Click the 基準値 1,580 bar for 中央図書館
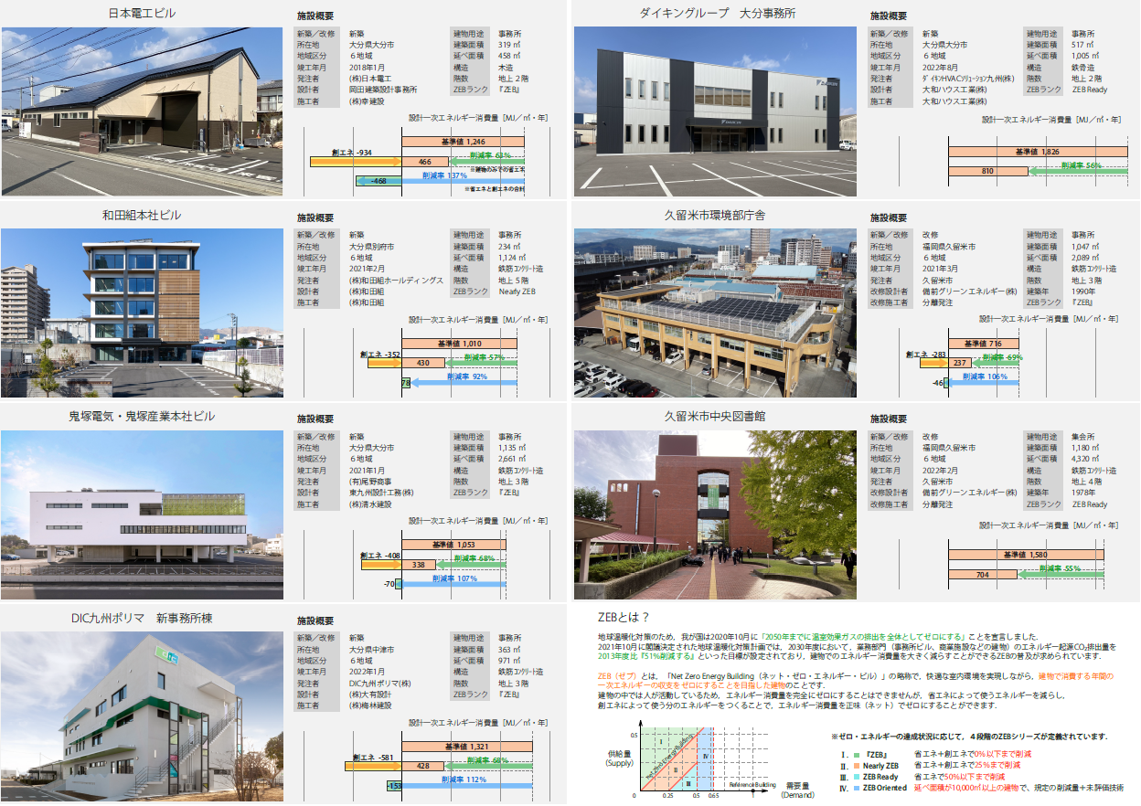Viewport: 1141px width, 806px height. point(1026,555)
